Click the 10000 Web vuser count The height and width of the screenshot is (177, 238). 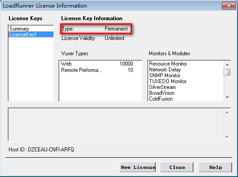(126, 64)
